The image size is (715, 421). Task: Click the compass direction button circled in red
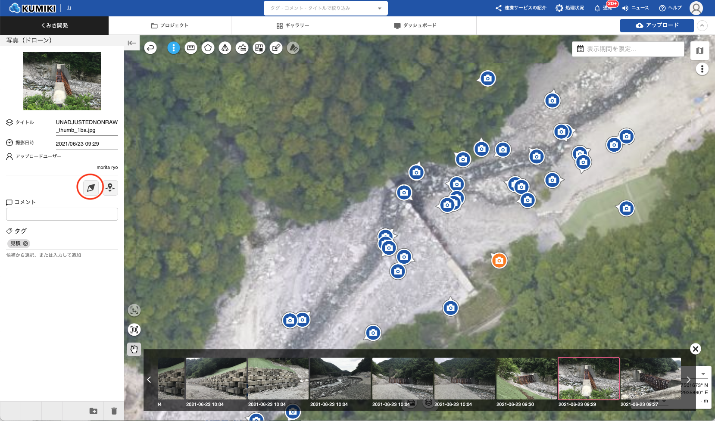pos(91,187)
